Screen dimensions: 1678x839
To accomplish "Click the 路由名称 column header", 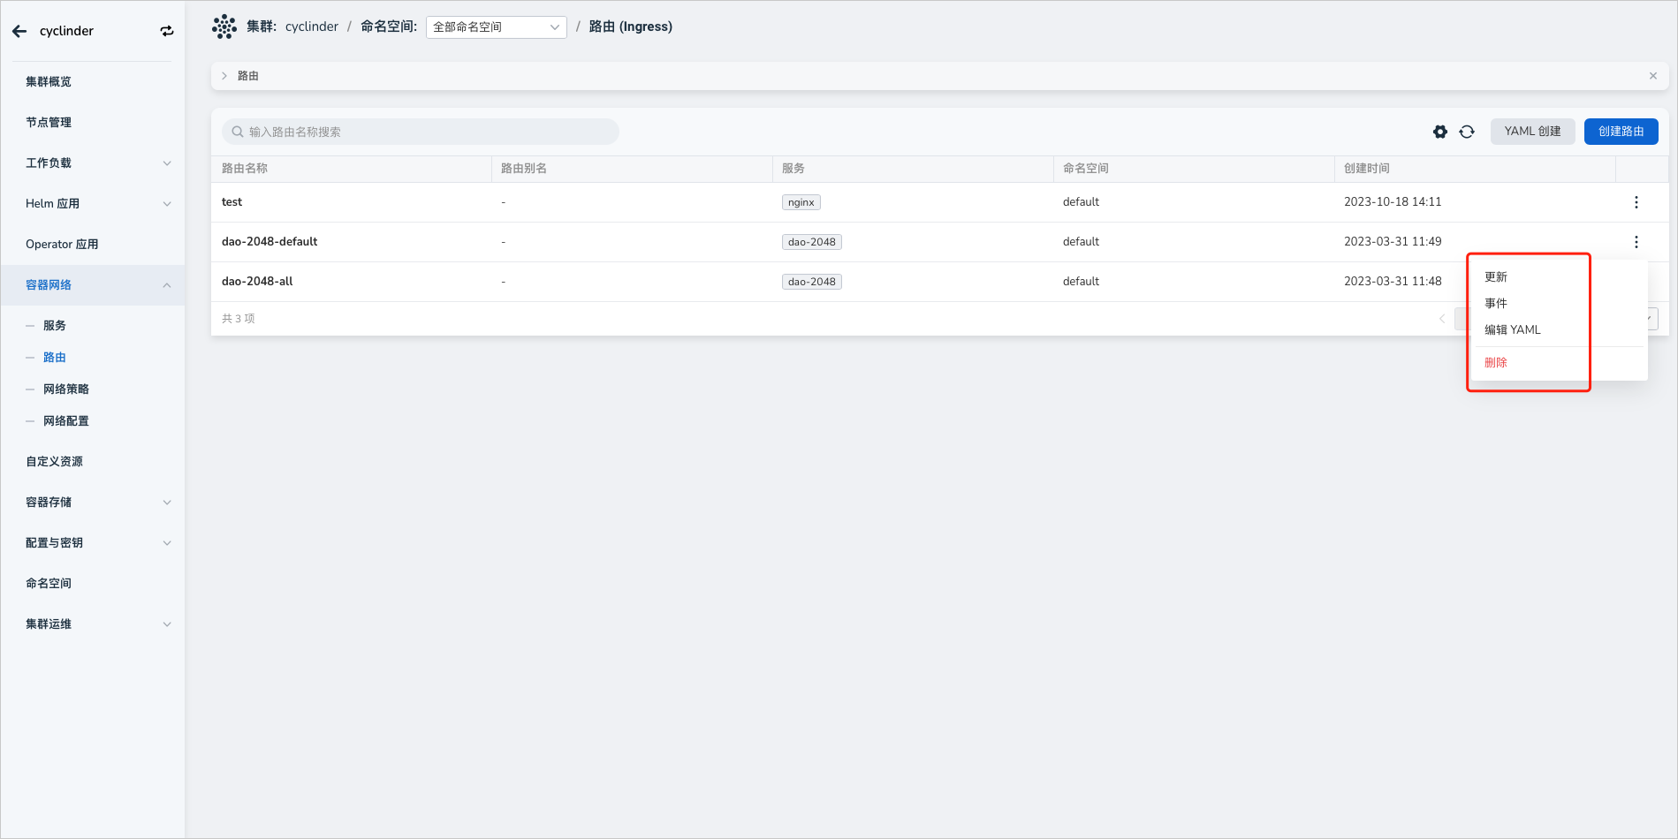I will pyautogui.click(x=245, y=169).
